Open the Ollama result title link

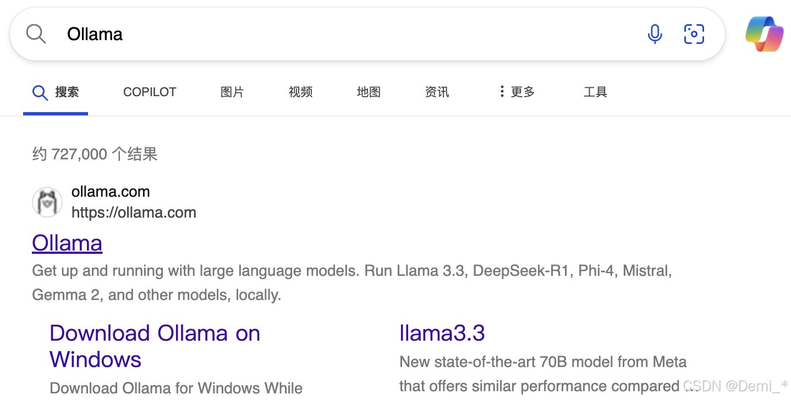(x=67, y=243)
